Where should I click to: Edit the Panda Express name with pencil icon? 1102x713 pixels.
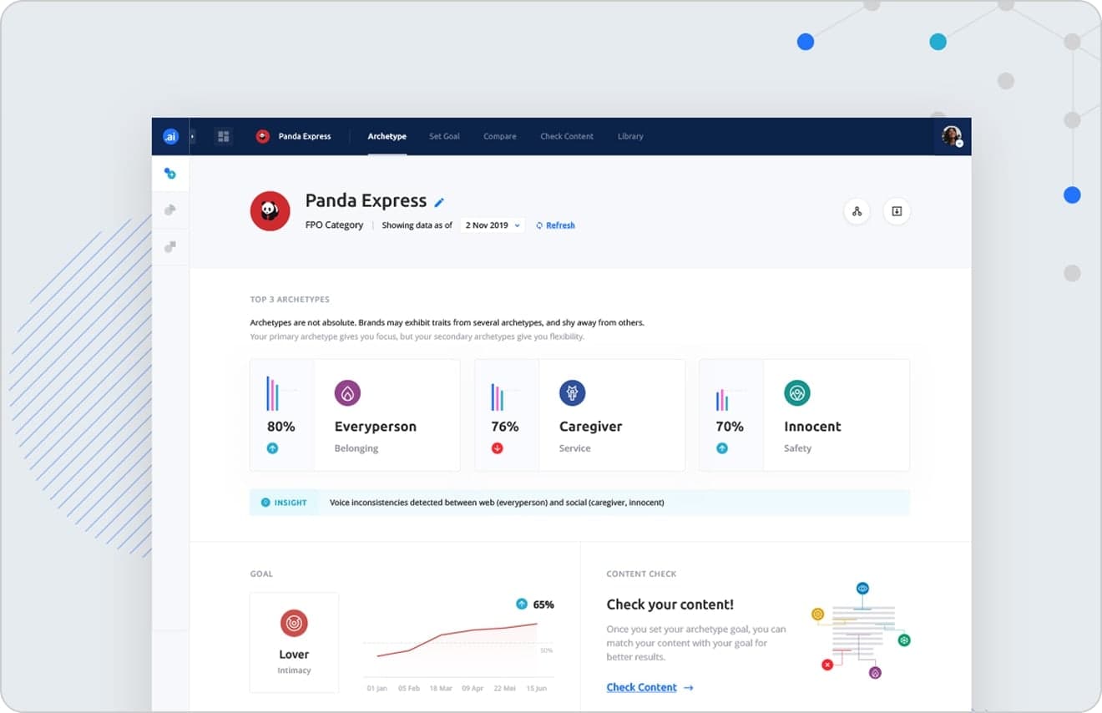coord(439,202)
